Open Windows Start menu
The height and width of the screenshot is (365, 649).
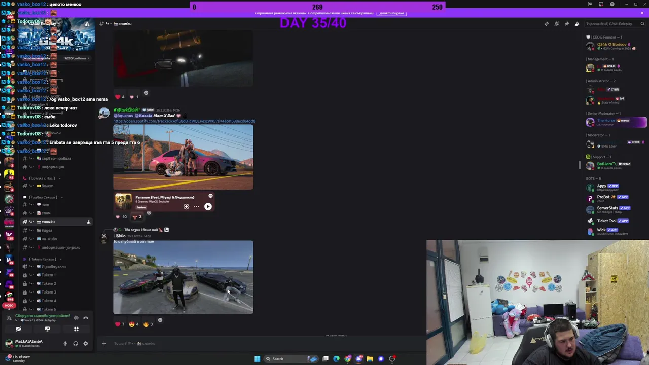257,359
